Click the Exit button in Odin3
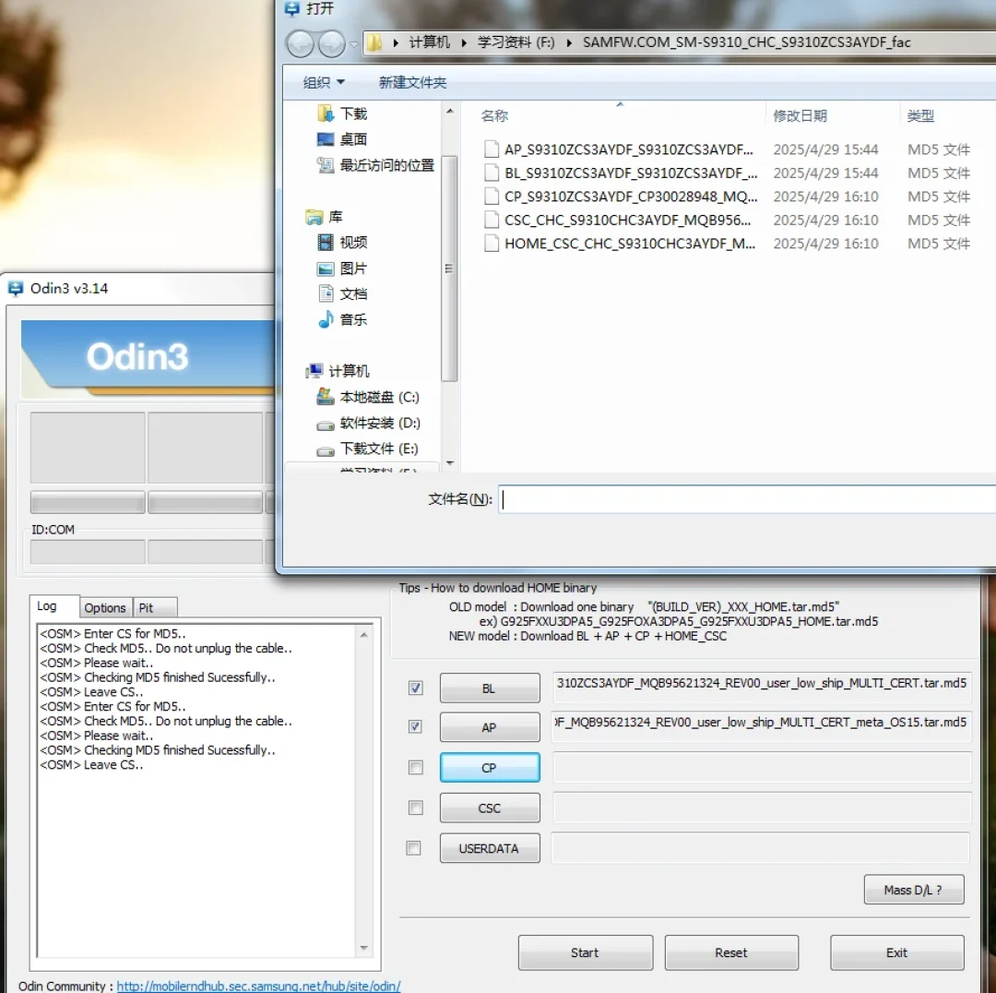This screenshot has width=996, height=993. click(897, 952)
